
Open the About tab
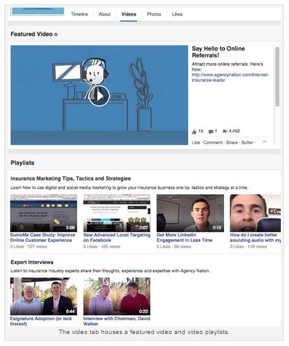(105, 14)
